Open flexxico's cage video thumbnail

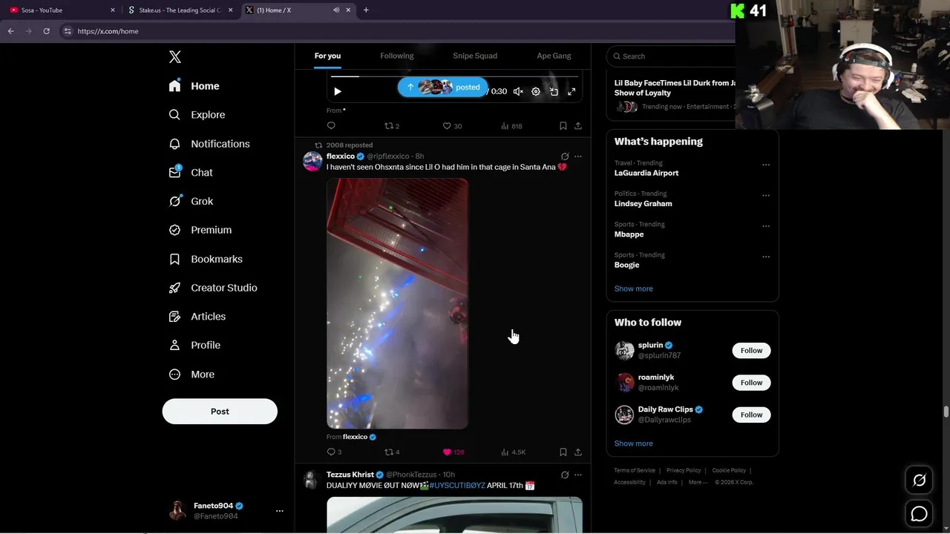(x=397, y=303)
